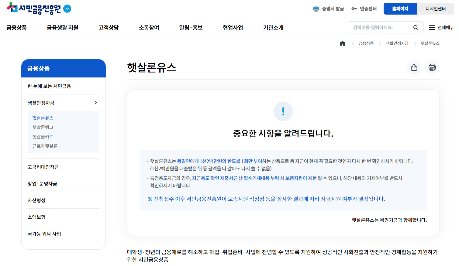Screen dimensions: 459x266
Task: Click the 서민금융진흥원 logo
Action: click(34, 9)
